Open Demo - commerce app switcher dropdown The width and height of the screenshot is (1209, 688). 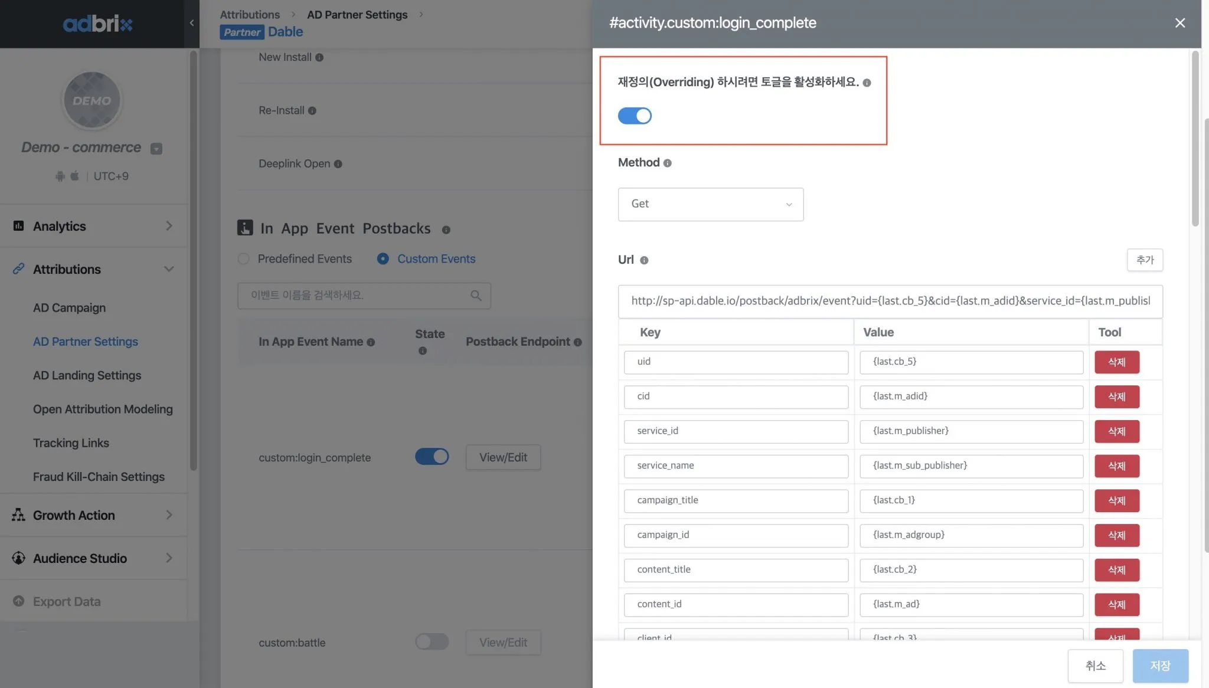click(156, 149)
